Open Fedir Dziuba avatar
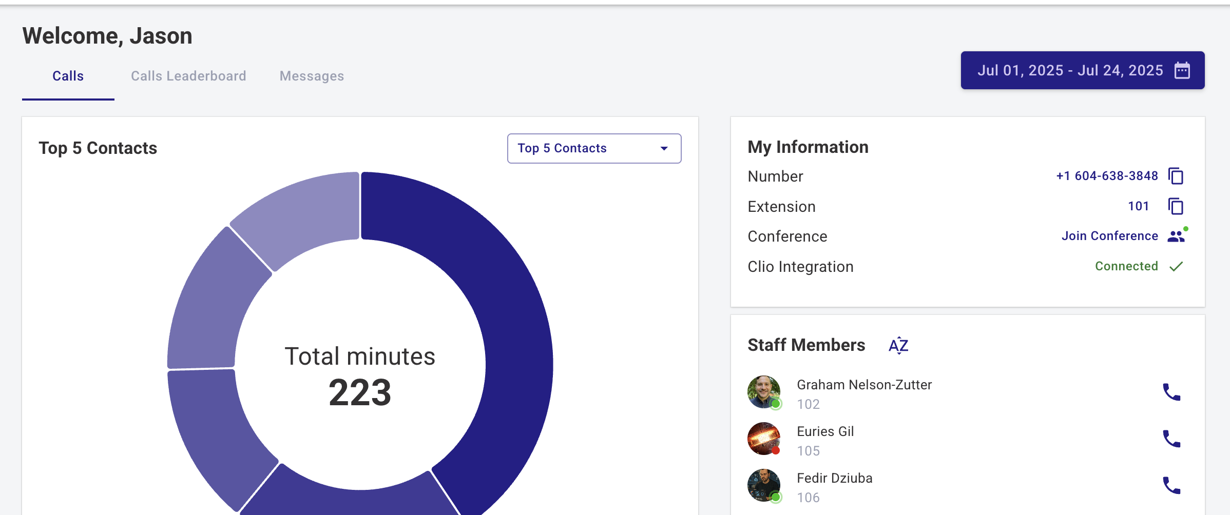This screenshot has height=515, width=1230. click(x=764, y=486)
